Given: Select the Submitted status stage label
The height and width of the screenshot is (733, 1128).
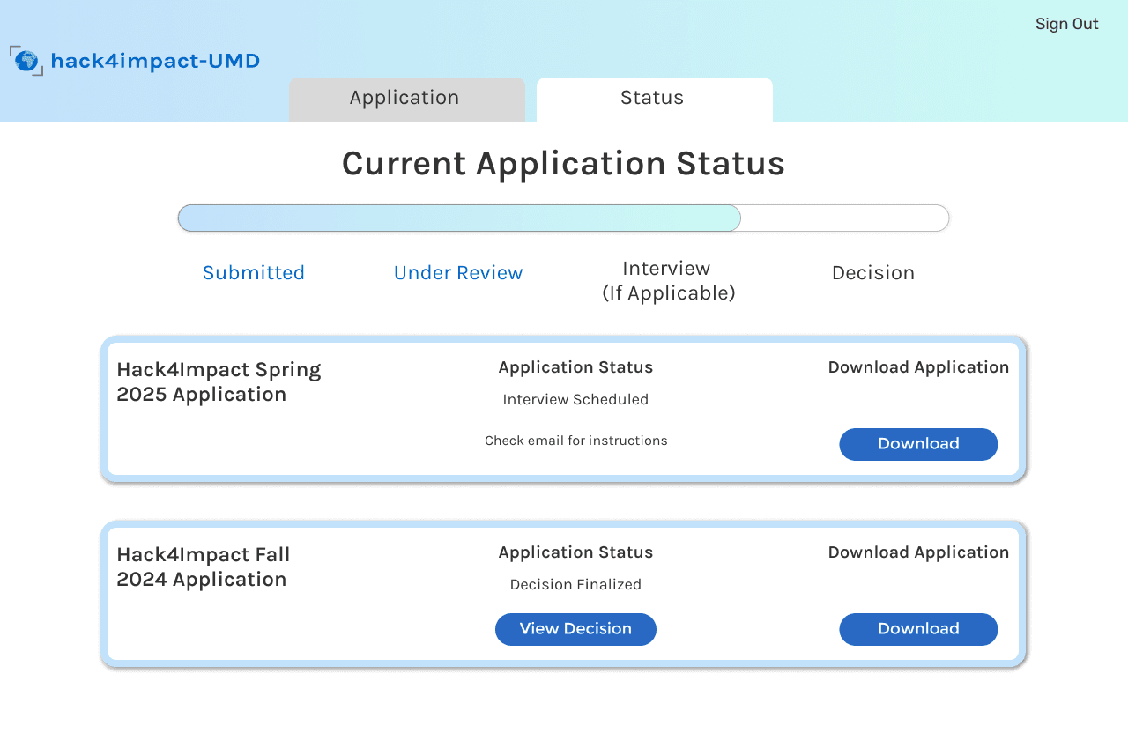Looking at the screenshot, I should pyautogui.click(x=254, y=273).
